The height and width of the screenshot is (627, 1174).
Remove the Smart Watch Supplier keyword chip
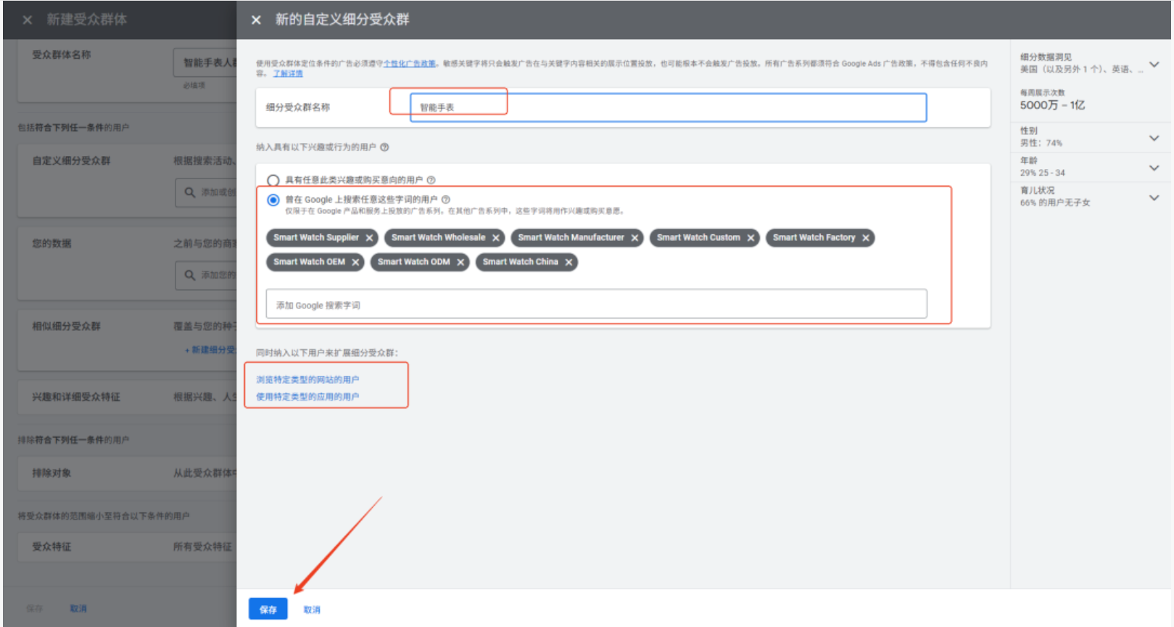click(x=369, y=238)
